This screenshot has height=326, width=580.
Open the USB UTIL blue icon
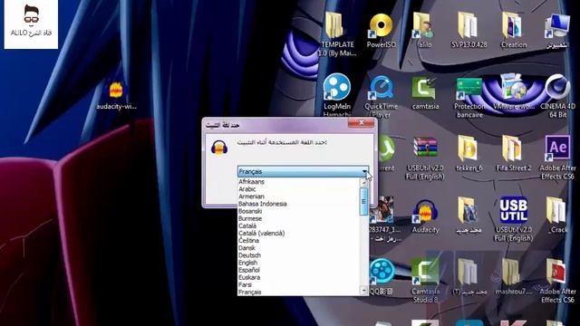(514, 210)
